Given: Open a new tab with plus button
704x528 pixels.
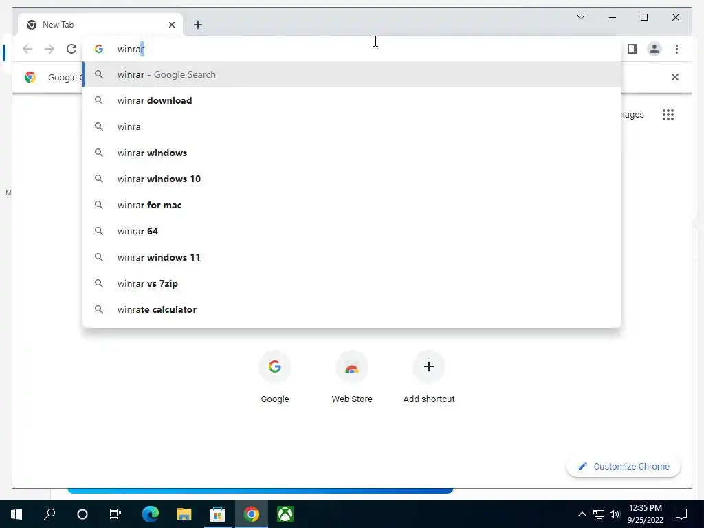Looking at the screenshot, I should [198, 25].
